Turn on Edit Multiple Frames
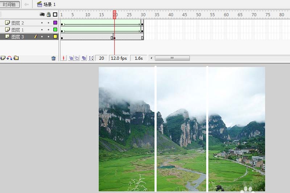 pyautogui.click(x=84, y=58)
